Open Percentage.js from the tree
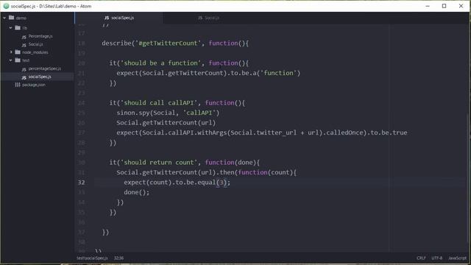The height and width of the screenshot is (265, 471). pos(40,36)
